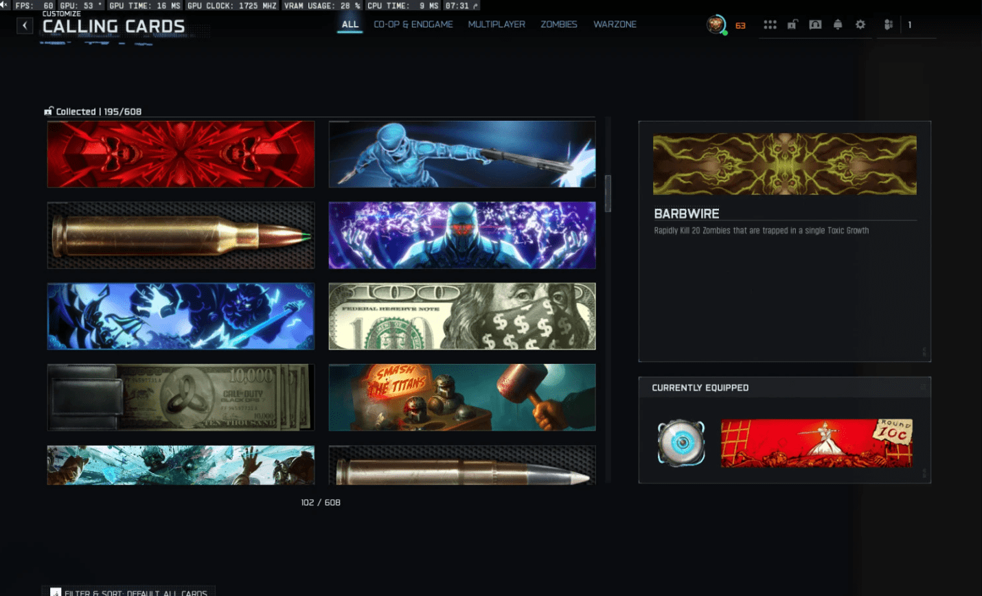Select the red skulls calling card
Image resolution: width=982 pixels, height=596 pixels.
point(180,154)
